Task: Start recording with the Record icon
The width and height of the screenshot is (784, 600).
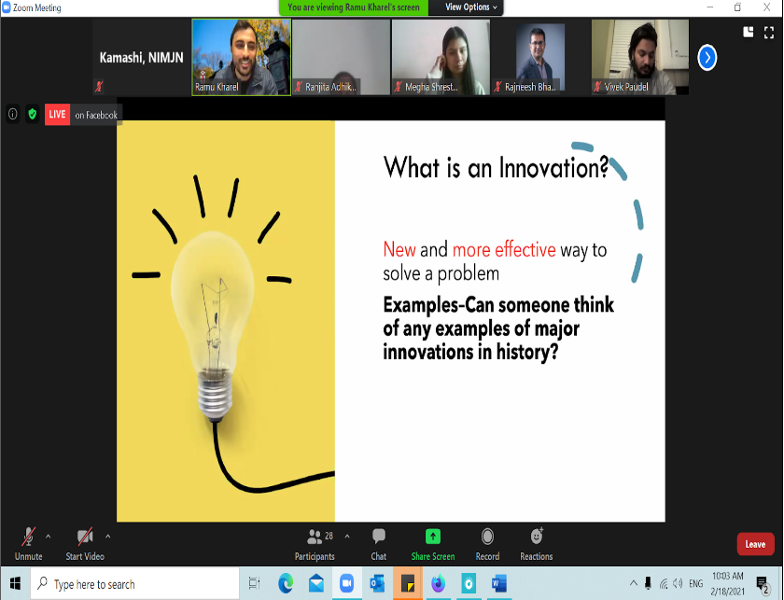Action: 487,543
